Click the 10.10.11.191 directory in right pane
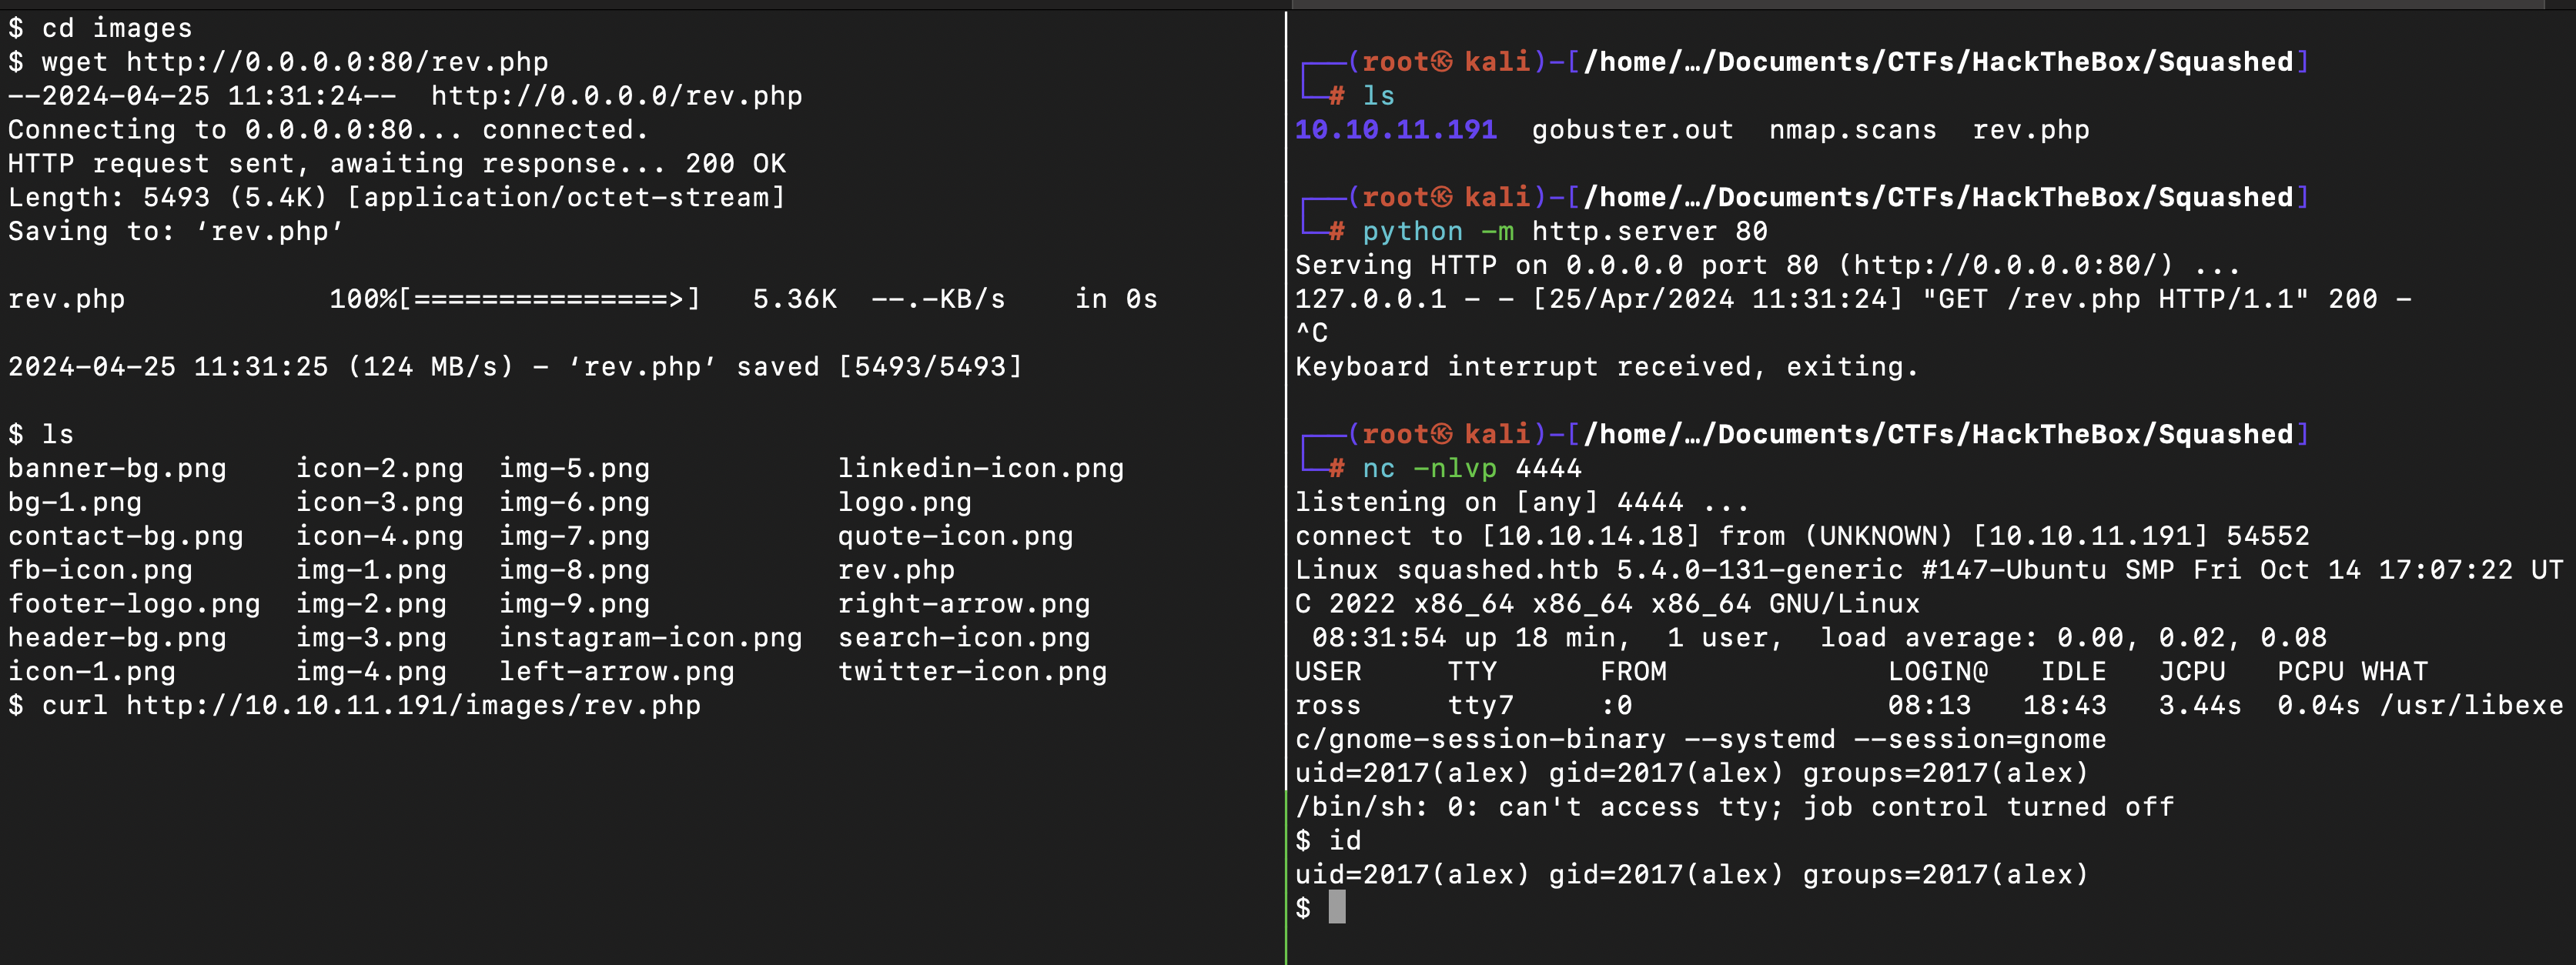Screen dimensions: 2576x965 click(1396, 130)
